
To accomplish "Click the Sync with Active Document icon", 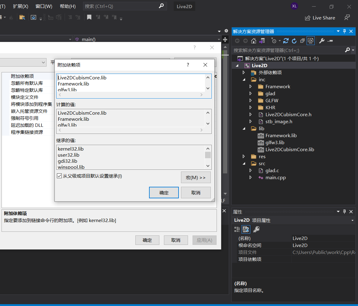I will pos(286,41).
